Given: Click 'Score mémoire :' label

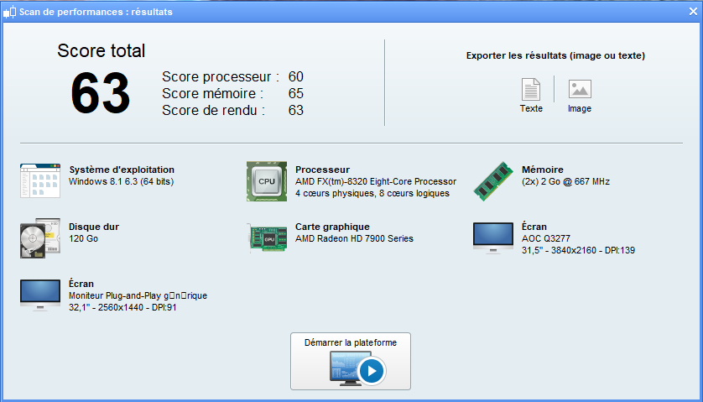Looking at the screenshot, I should pos(212,93).
